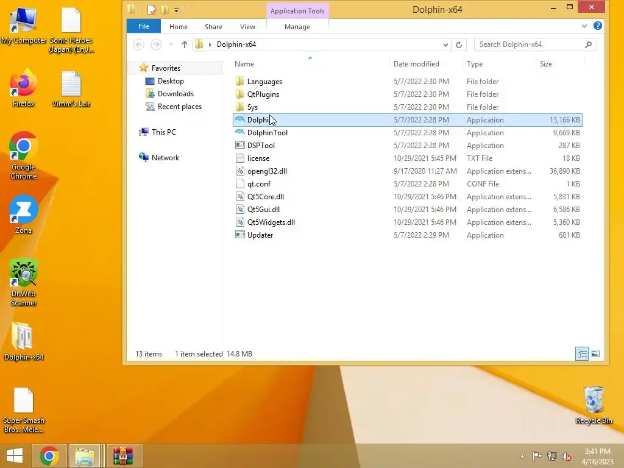Click the network tray icon
The image size is (624, 468).
pos(552,456)
